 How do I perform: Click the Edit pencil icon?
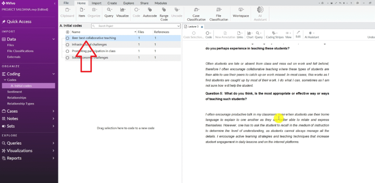pyautogui.click(x=298, y=35)
